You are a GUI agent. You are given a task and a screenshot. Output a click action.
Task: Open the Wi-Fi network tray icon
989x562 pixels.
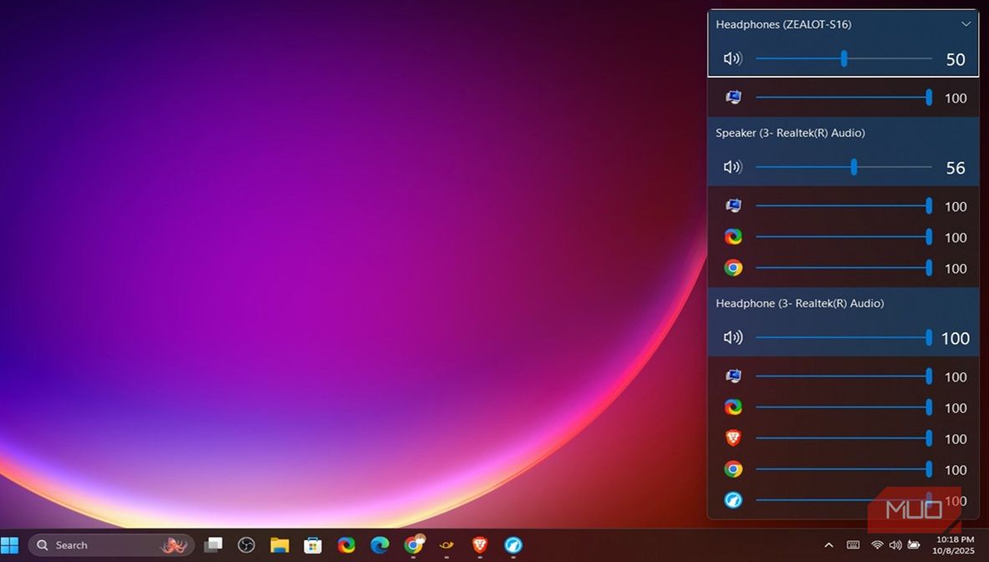[x=877, y=545]
